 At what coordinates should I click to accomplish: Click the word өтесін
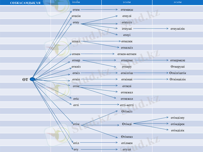(x=76, y=16)
